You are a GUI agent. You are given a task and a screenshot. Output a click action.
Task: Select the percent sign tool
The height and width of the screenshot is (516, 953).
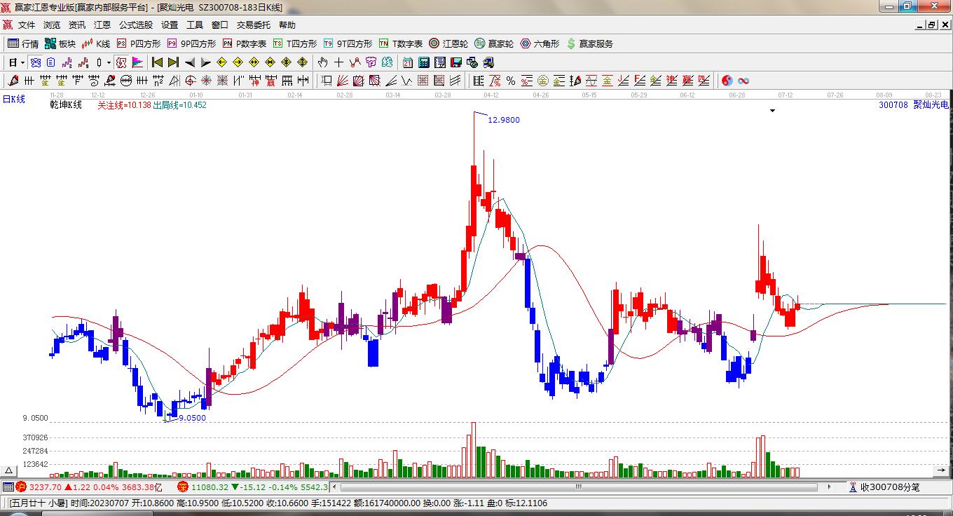511,81
